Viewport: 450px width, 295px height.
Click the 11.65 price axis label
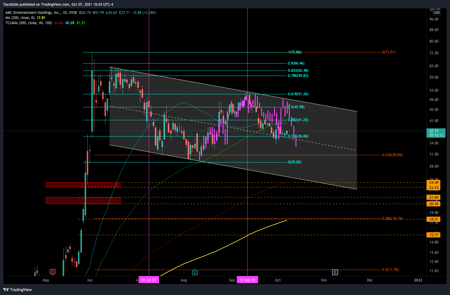click(x=434, y=271)
